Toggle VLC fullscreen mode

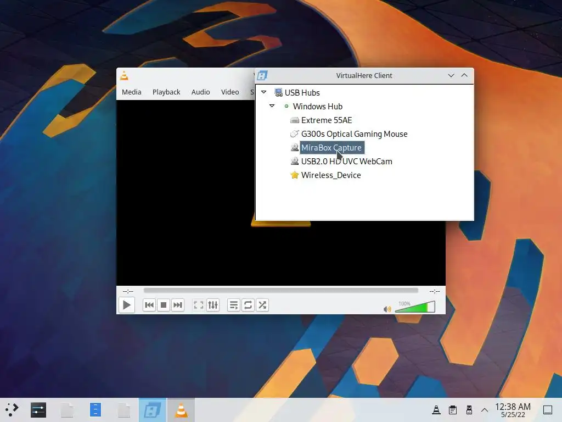198,305
